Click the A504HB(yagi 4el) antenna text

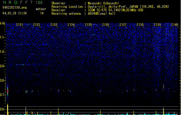tap(102, 14)
